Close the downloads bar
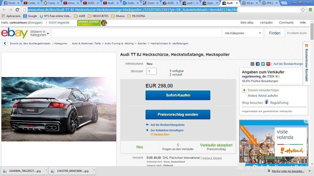This screenshot has width=314, height=176. [310, 171]
